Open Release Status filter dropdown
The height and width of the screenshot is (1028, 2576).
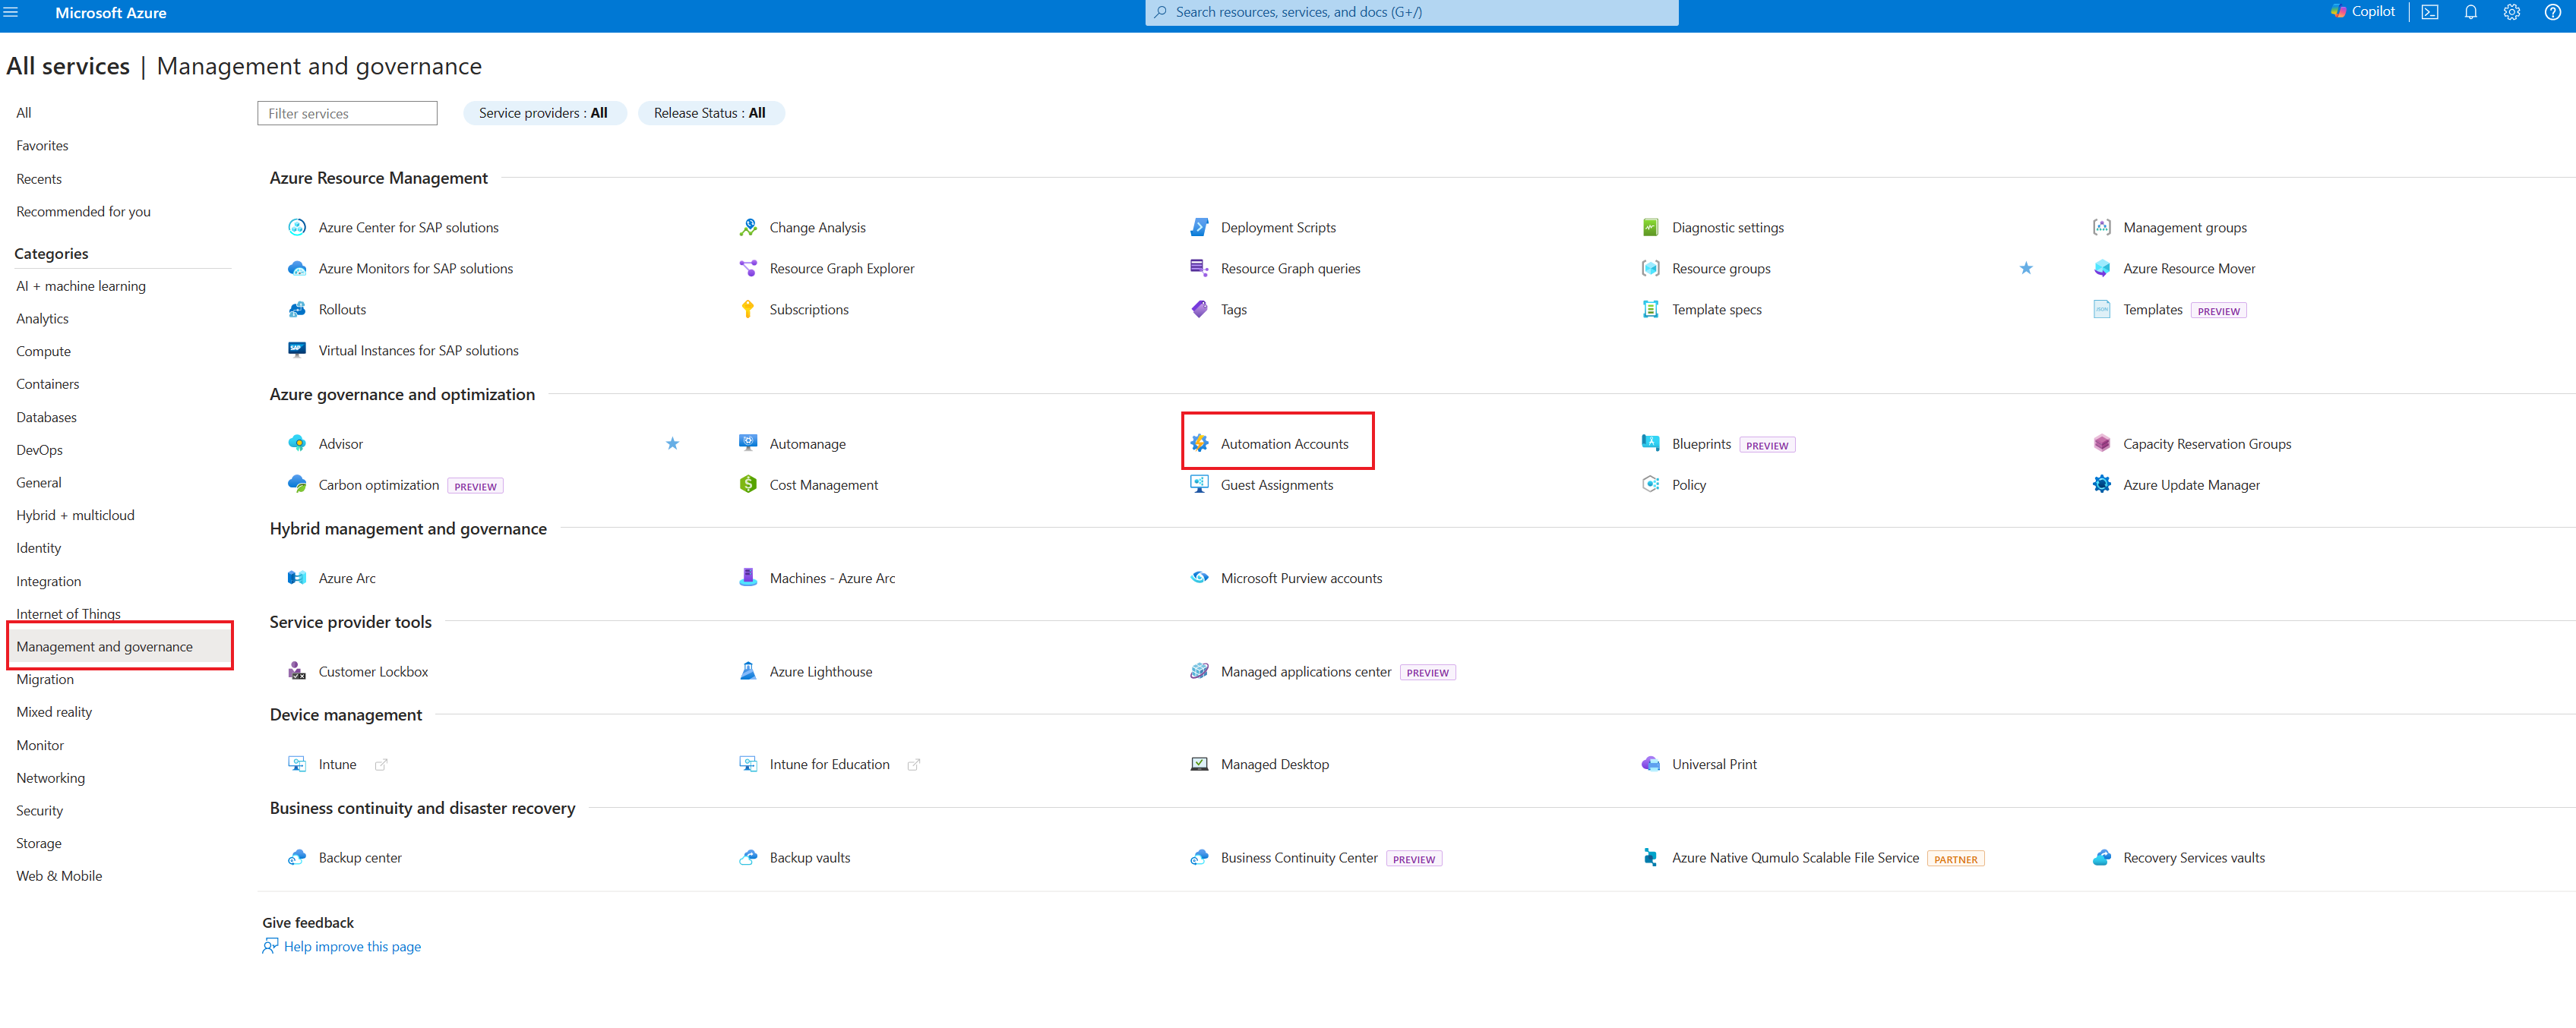[710, 113]
